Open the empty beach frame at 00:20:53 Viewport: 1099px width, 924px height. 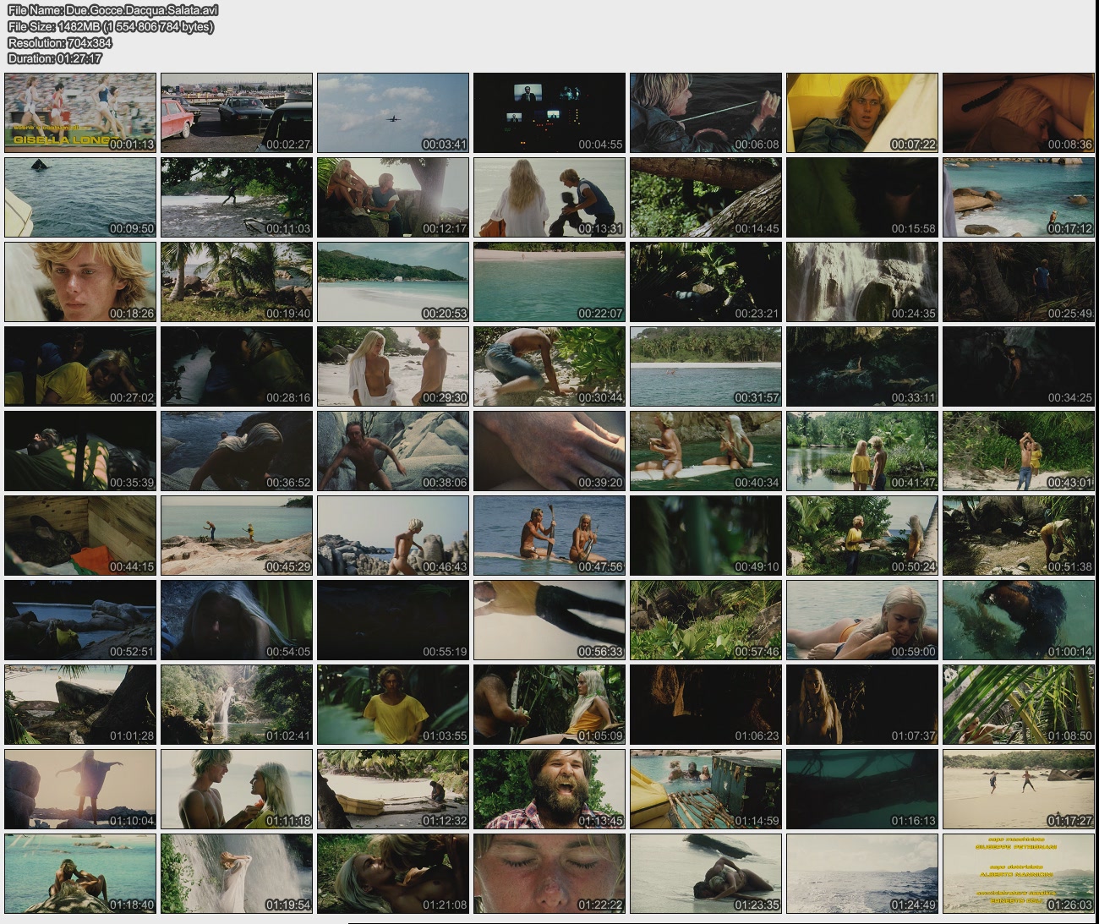pos(393,282)
